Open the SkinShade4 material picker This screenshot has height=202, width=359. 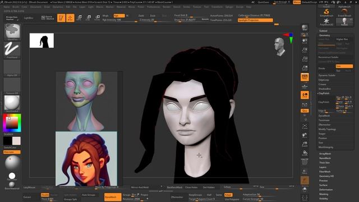[12, 103]
